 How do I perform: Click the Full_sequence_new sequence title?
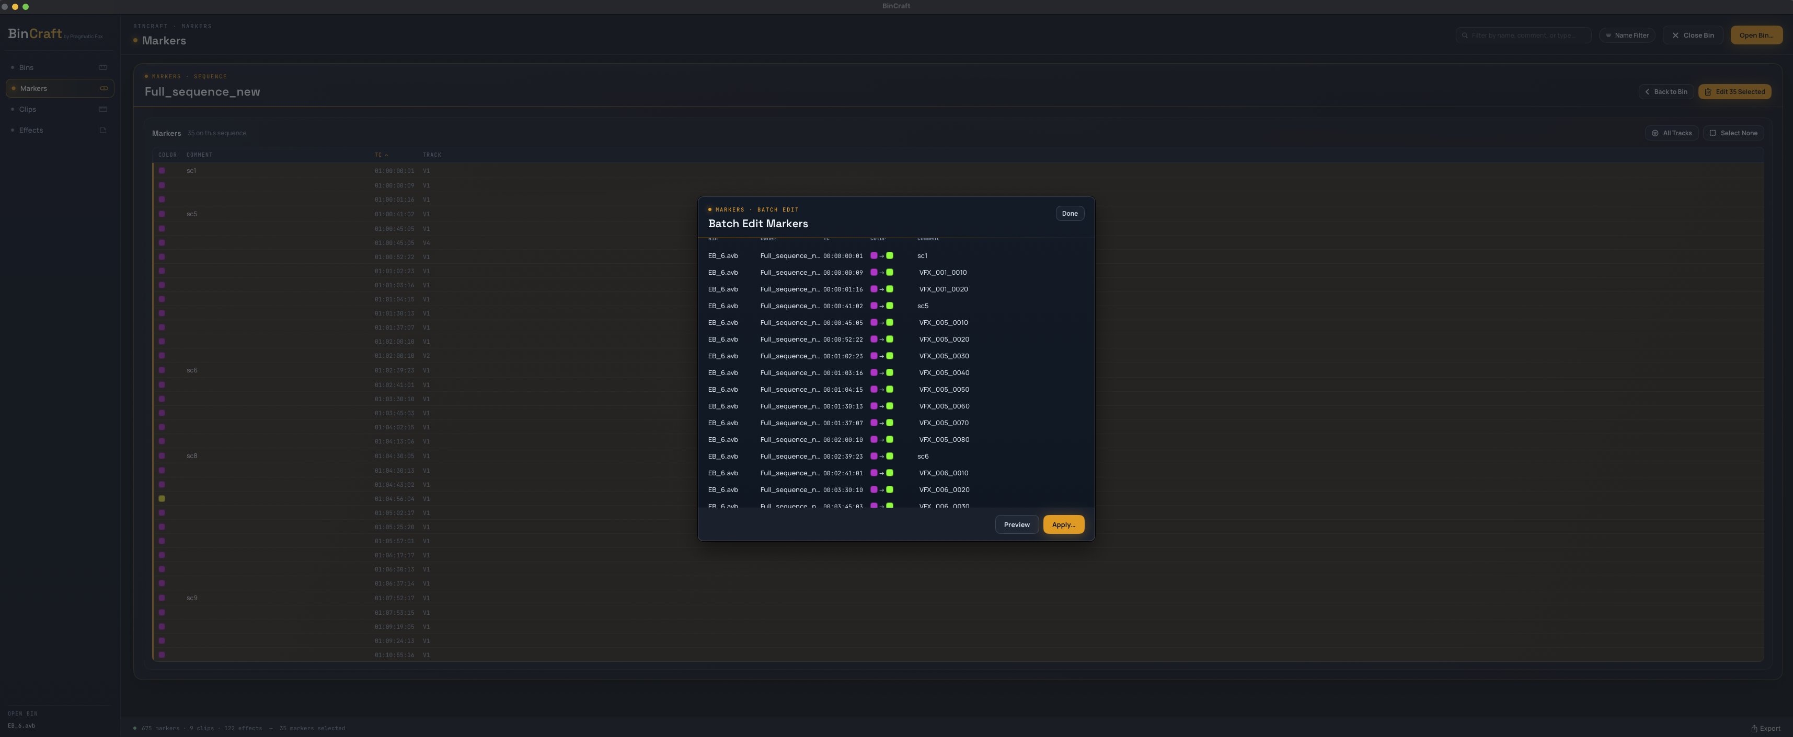[x=202, y=92]
